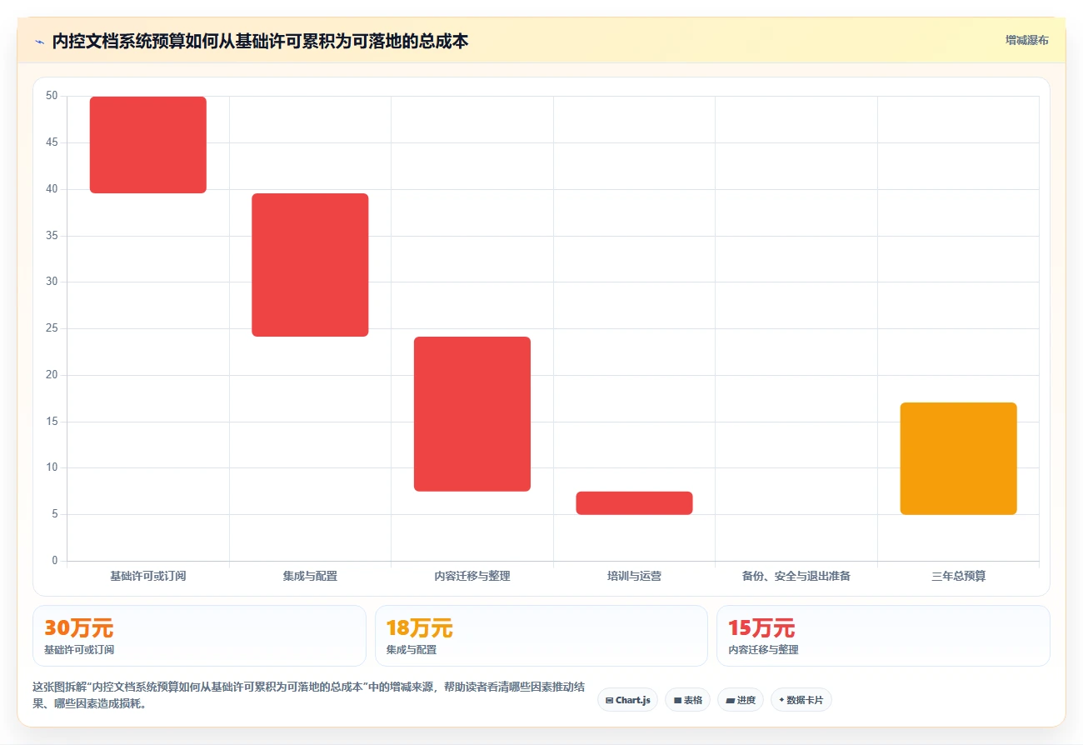Click the lightning icon beside the title
The width and height of the screenshot is (1083, 745).
[x=39, y=41]
